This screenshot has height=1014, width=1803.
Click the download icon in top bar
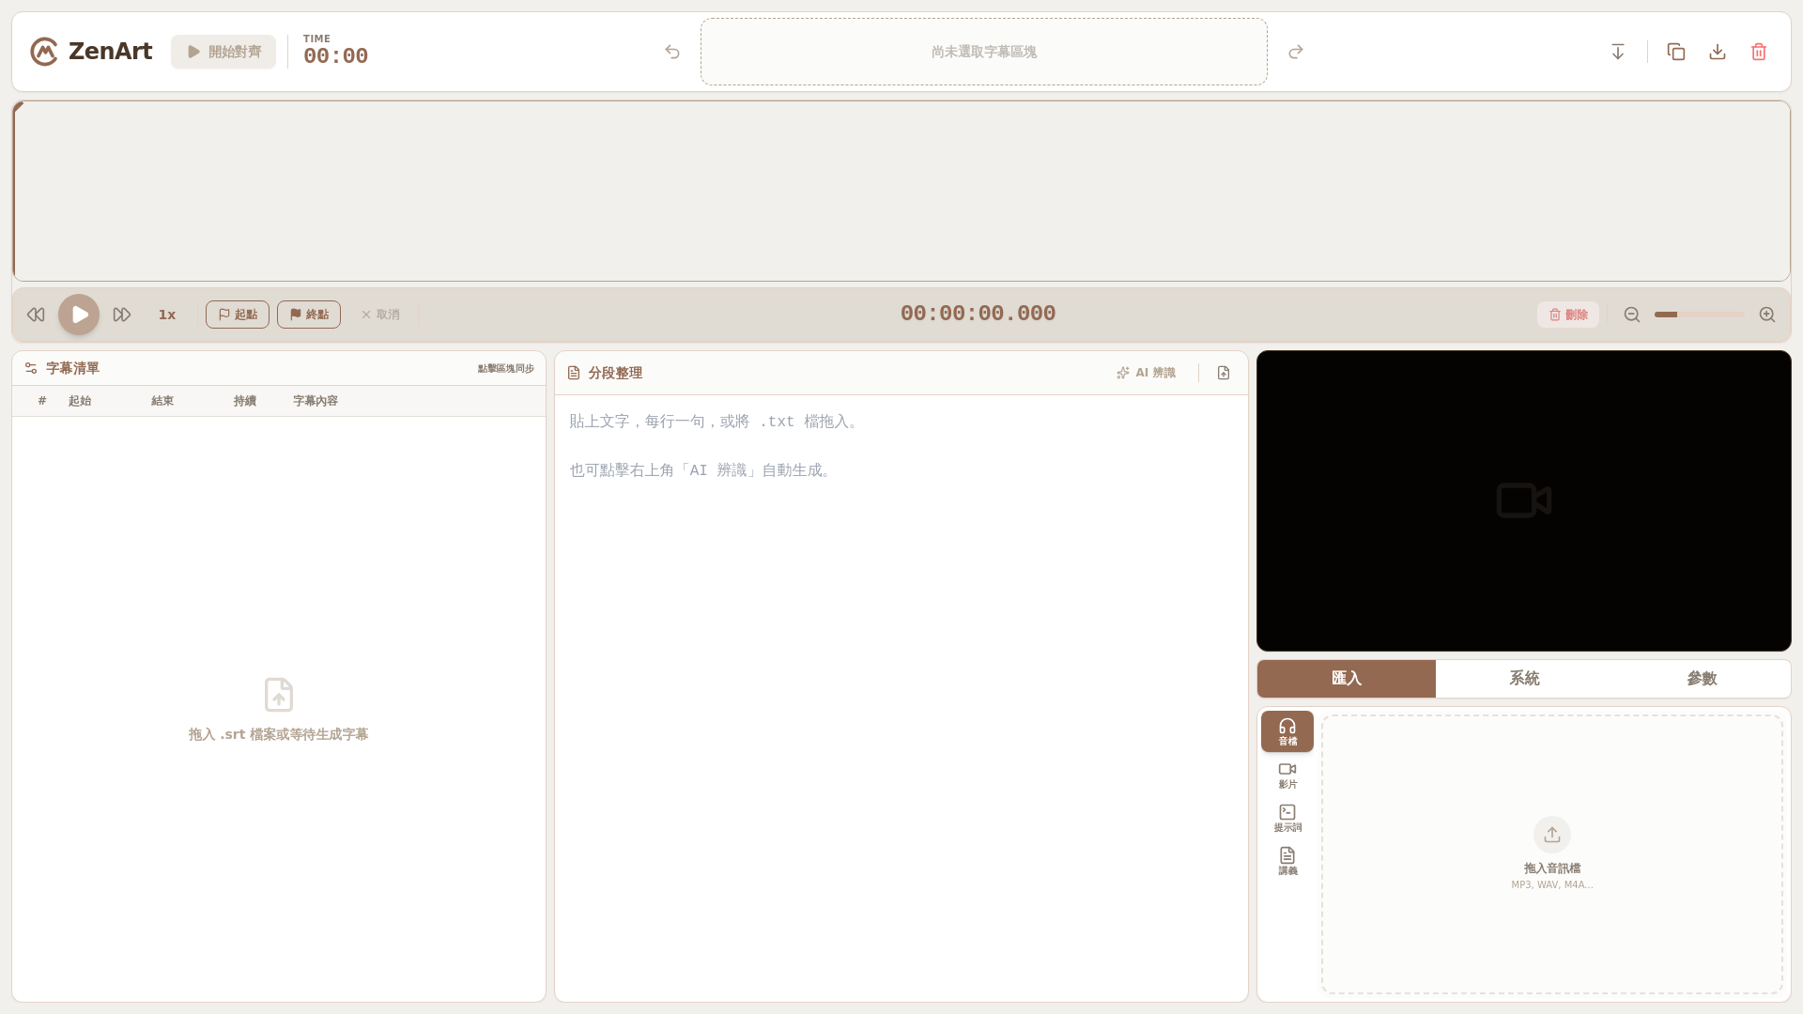tap(1718, 52)
